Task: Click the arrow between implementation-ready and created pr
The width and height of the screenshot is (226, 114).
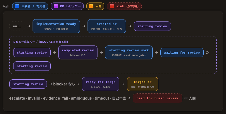Action: pos(83,26)
